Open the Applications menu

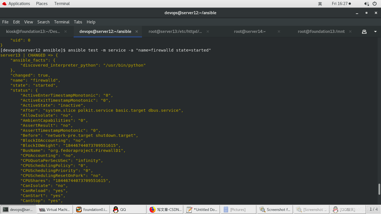19,4
